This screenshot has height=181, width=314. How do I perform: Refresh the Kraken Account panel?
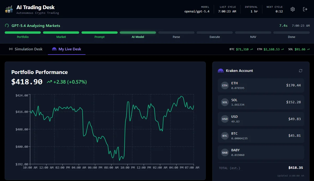click(301, 71)
